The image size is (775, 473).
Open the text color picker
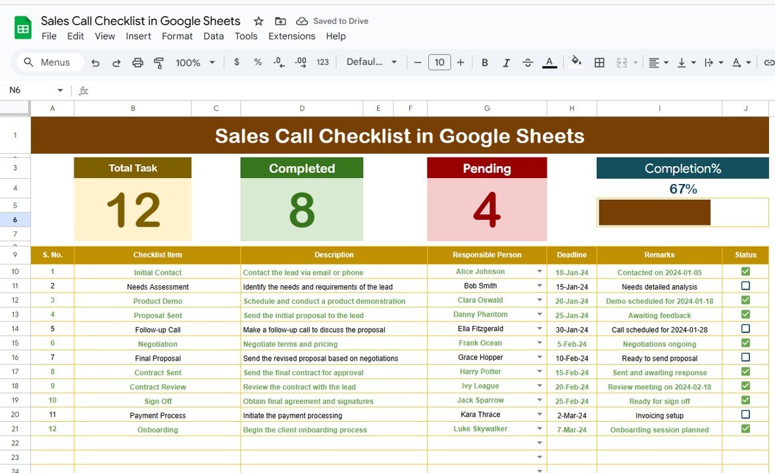click(x=549, y=62)
